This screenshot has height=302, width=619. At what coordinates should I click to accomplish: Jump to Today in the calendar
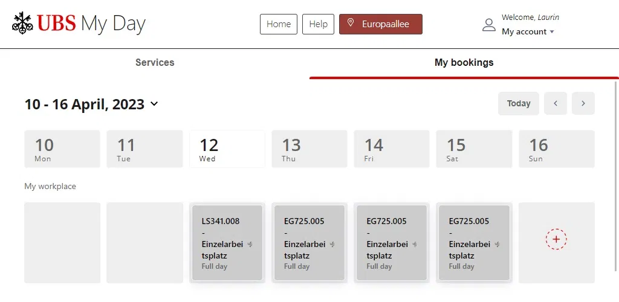[518, 103]
